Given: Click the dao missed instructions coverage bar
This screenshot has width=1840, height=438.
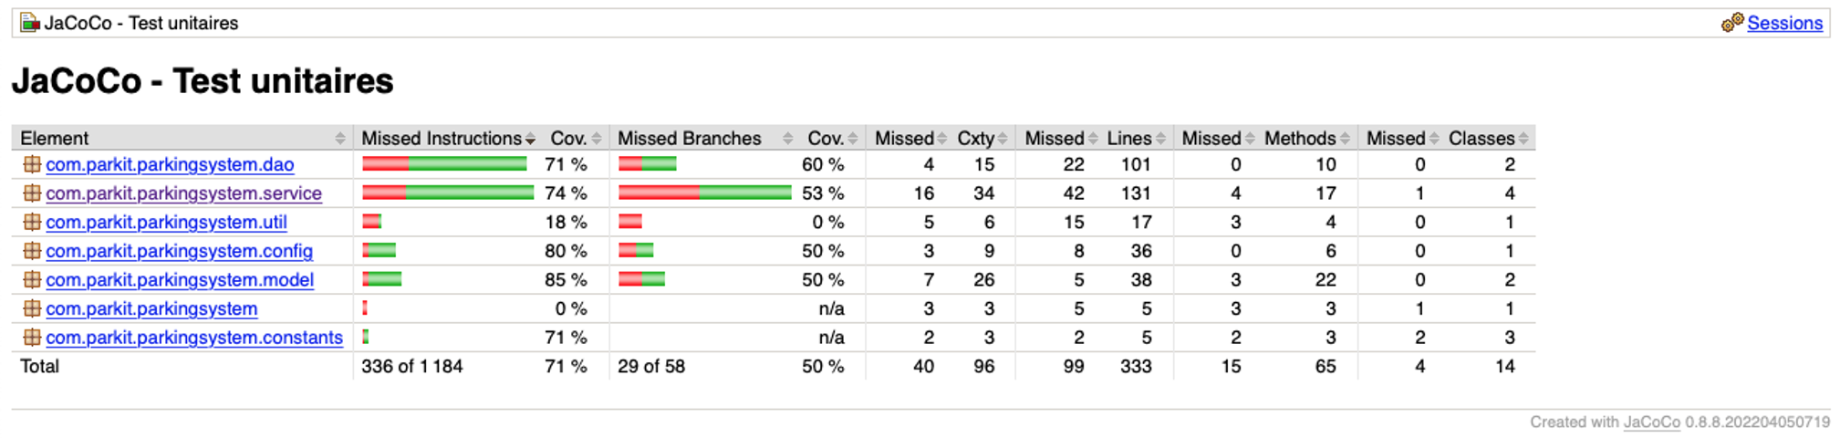Looking at the screenshot, I should (x=444, y=164).
